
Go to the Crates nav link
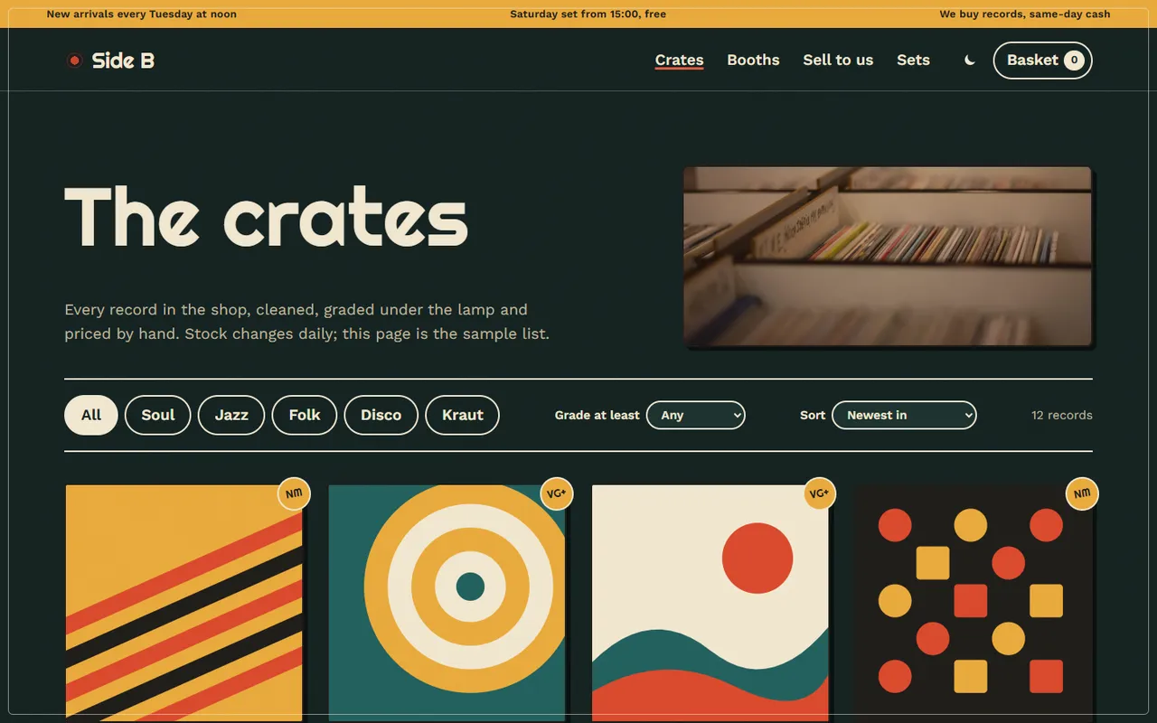[679, 61]
